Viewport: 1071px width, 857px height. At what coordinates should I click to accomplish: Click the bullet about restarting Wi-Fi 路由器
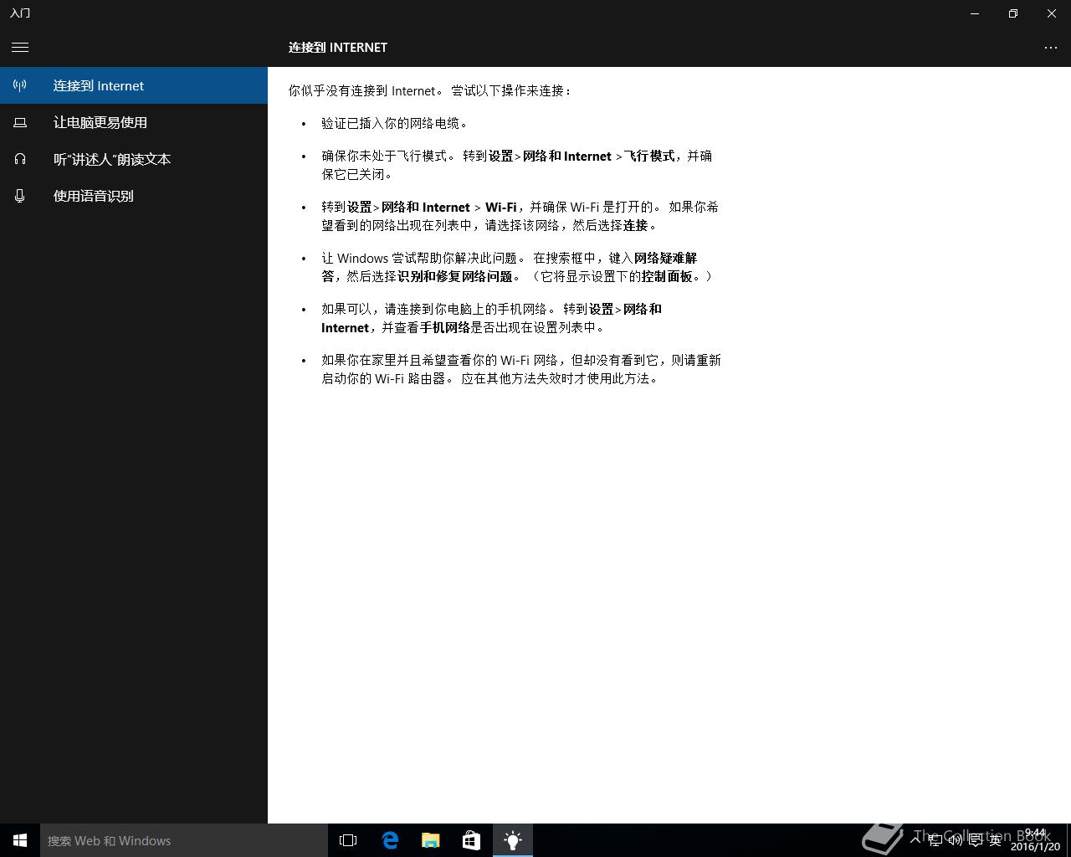521,369
